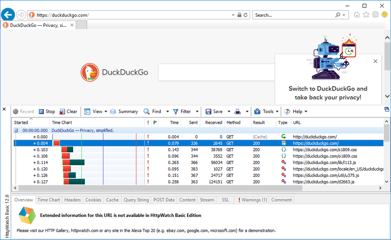Switch to the Time Chart tab

click(49, 200)
